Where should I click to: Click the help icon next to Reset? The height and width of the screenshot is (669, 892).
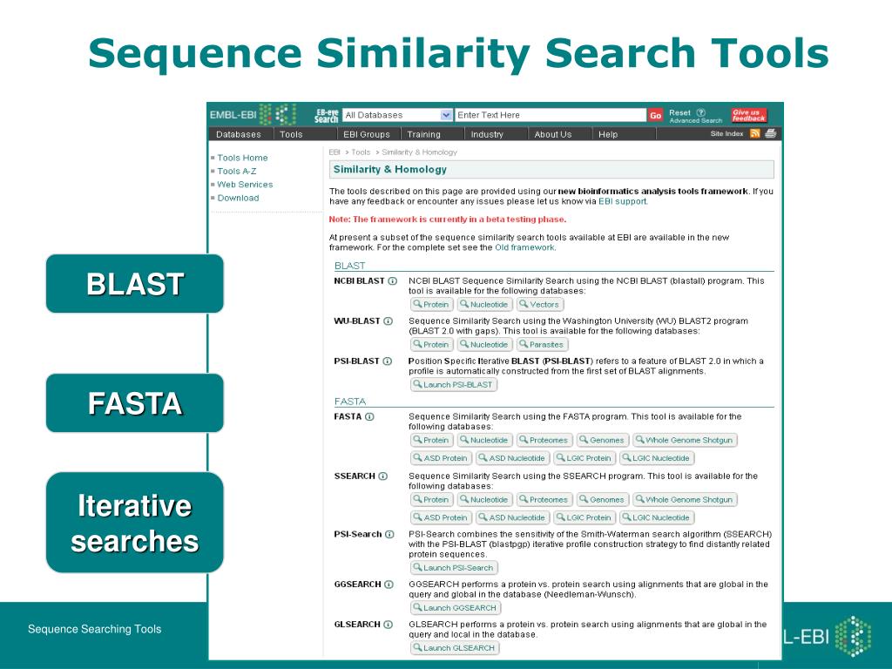click(x=701, y=112)
